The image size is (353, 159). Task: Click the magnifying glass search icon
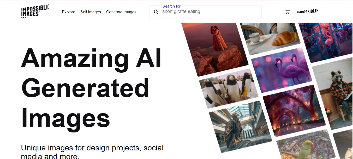click(x=156, y=12)
